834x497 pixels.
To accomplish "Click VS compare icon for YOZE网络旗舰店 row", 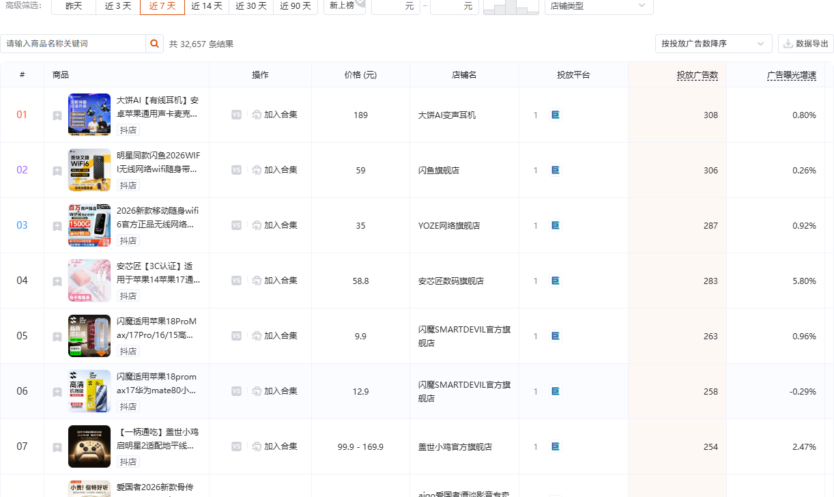I will pyautogui.click(x=236, y=225).
